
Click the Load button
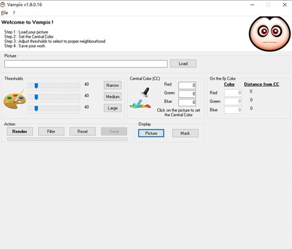click(x=183, y=64)
